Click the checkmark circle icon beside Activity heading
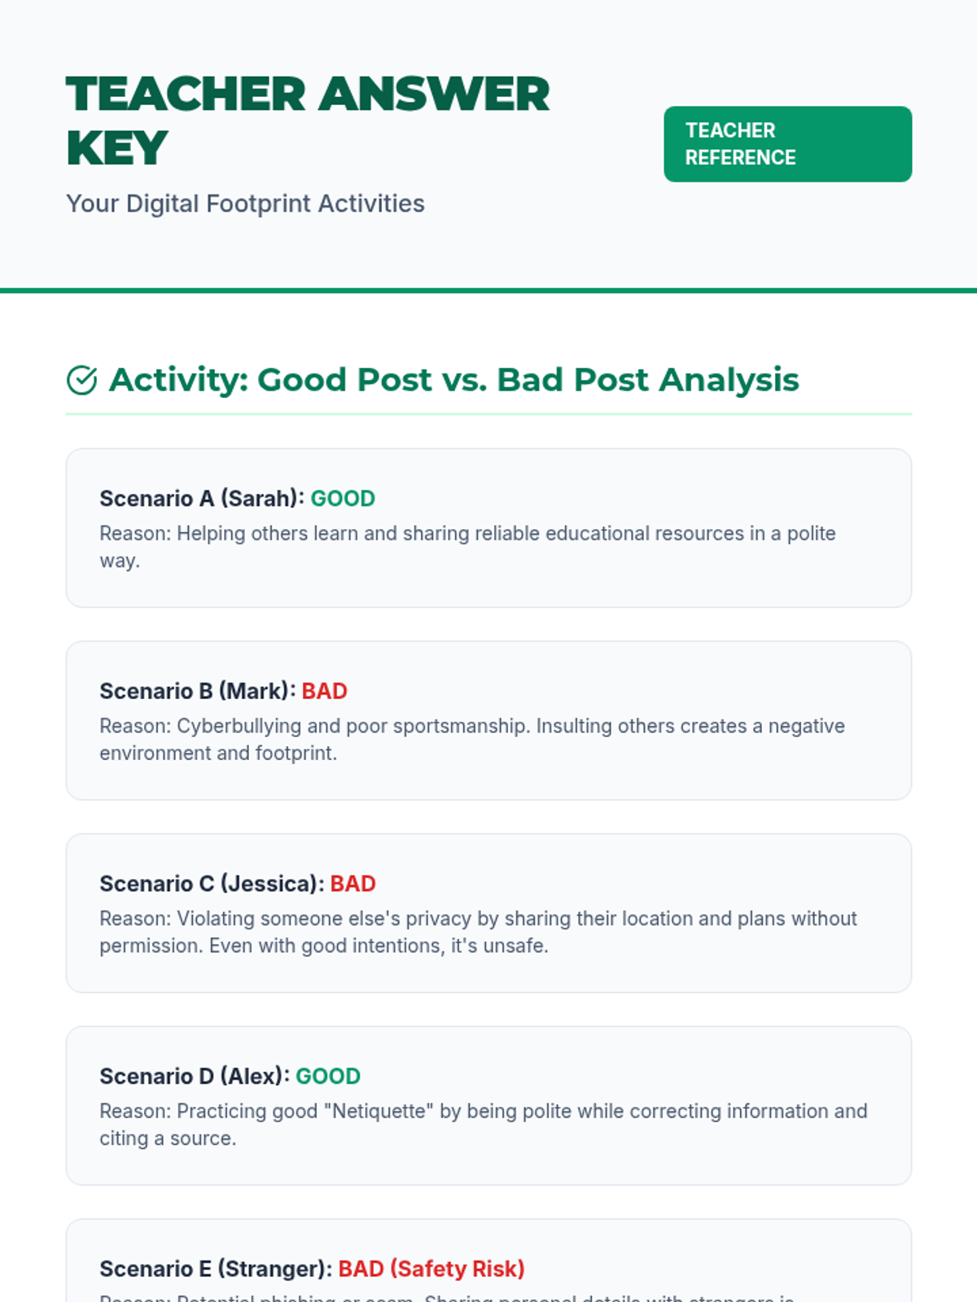The image size is (977, 1302). [81, 380]
